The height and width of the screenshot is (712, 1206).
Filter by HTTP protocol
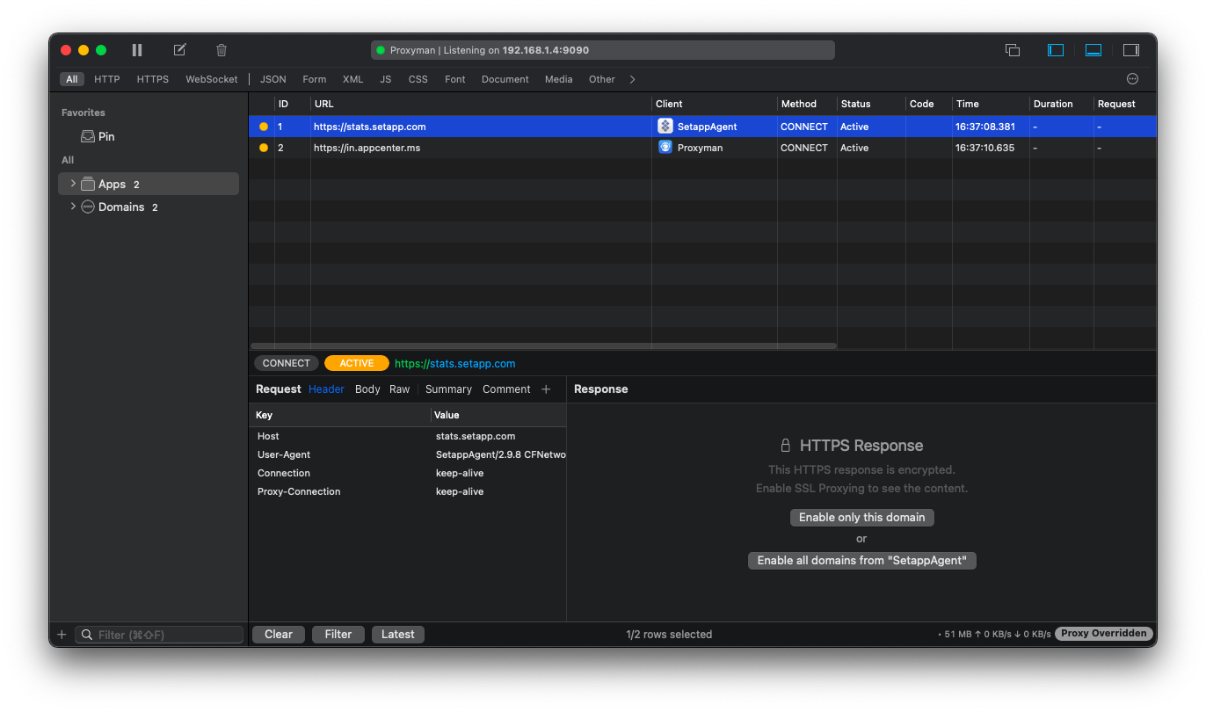107,79
